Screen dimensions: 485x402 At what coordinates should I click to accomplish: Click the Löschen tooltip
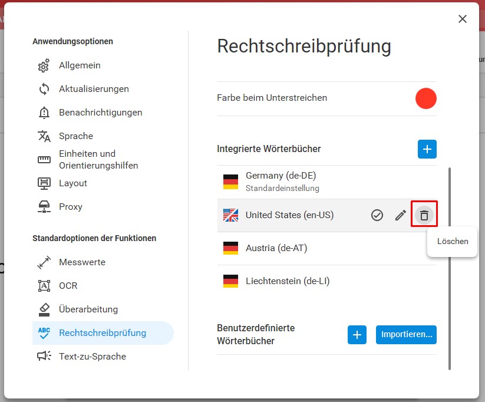pyautogui.click(x=453, y=242)
